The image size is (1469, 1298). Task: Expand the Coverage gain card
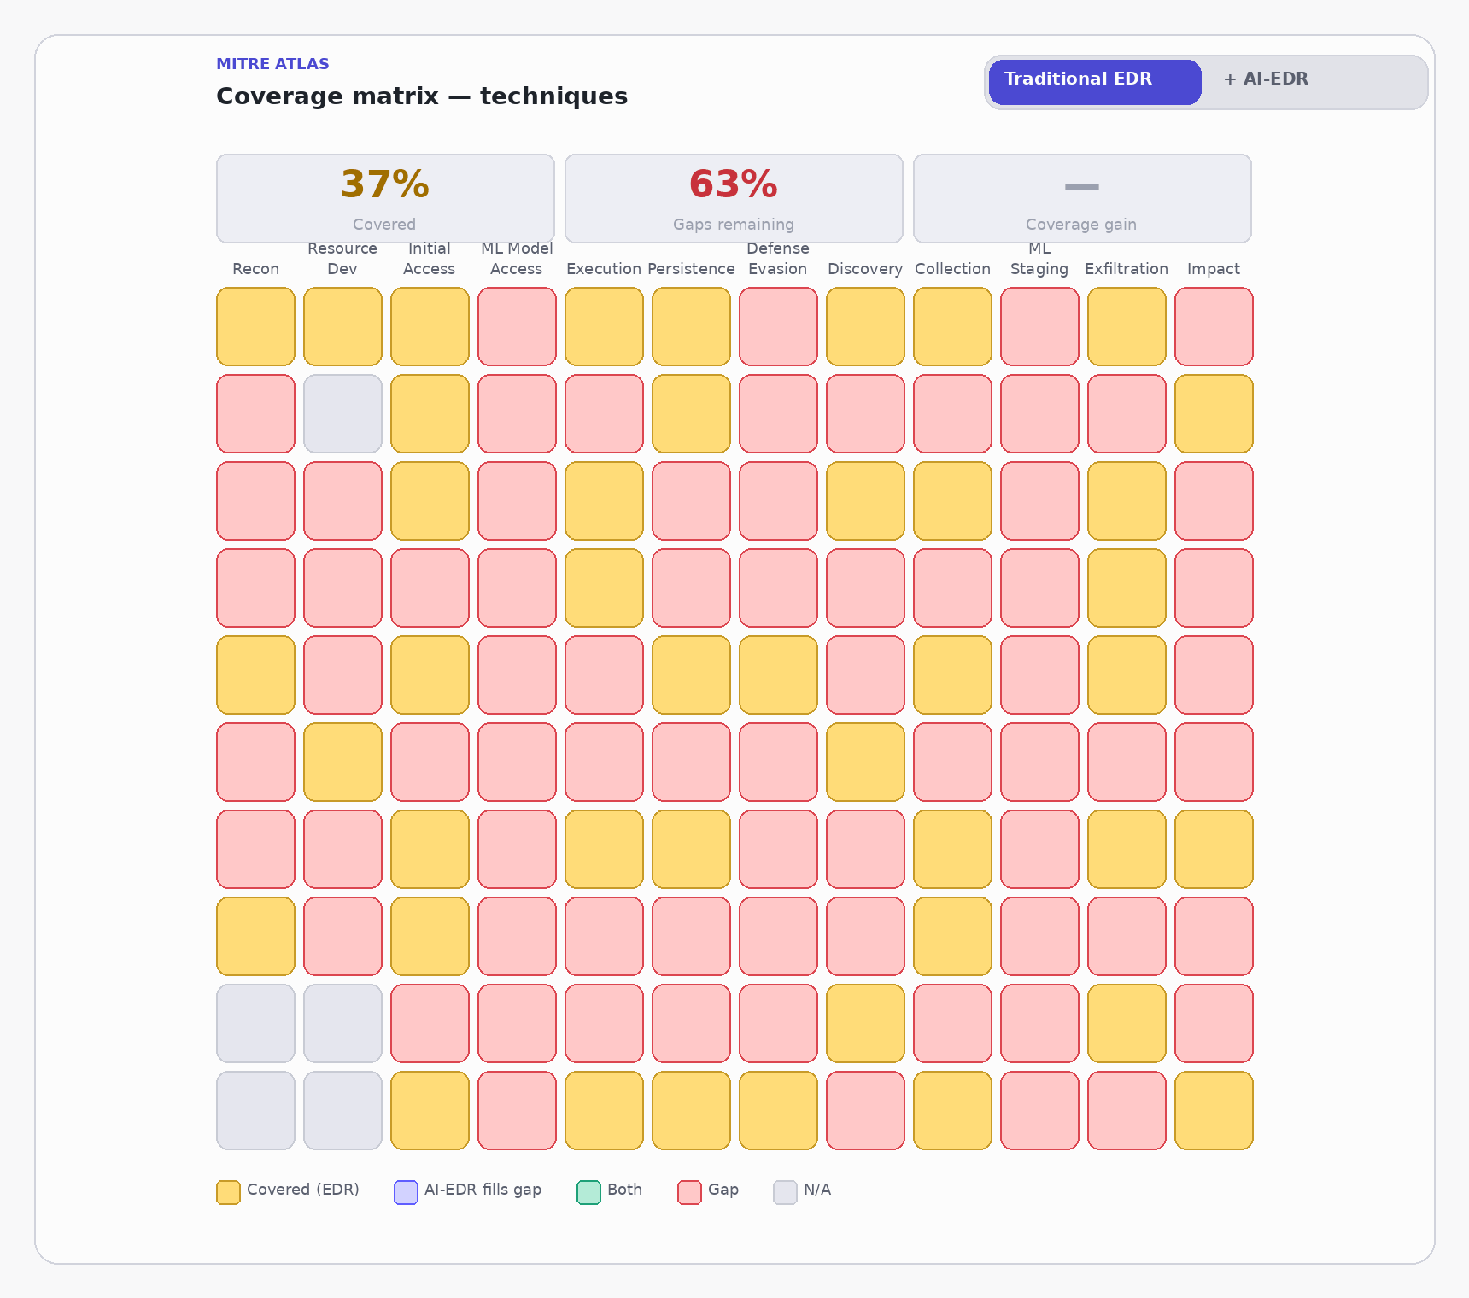click(1081, 198)
